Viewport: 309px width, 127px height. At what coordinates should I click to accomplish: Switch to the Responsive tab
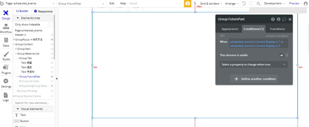pyautogui.click(x=43, y=11)
